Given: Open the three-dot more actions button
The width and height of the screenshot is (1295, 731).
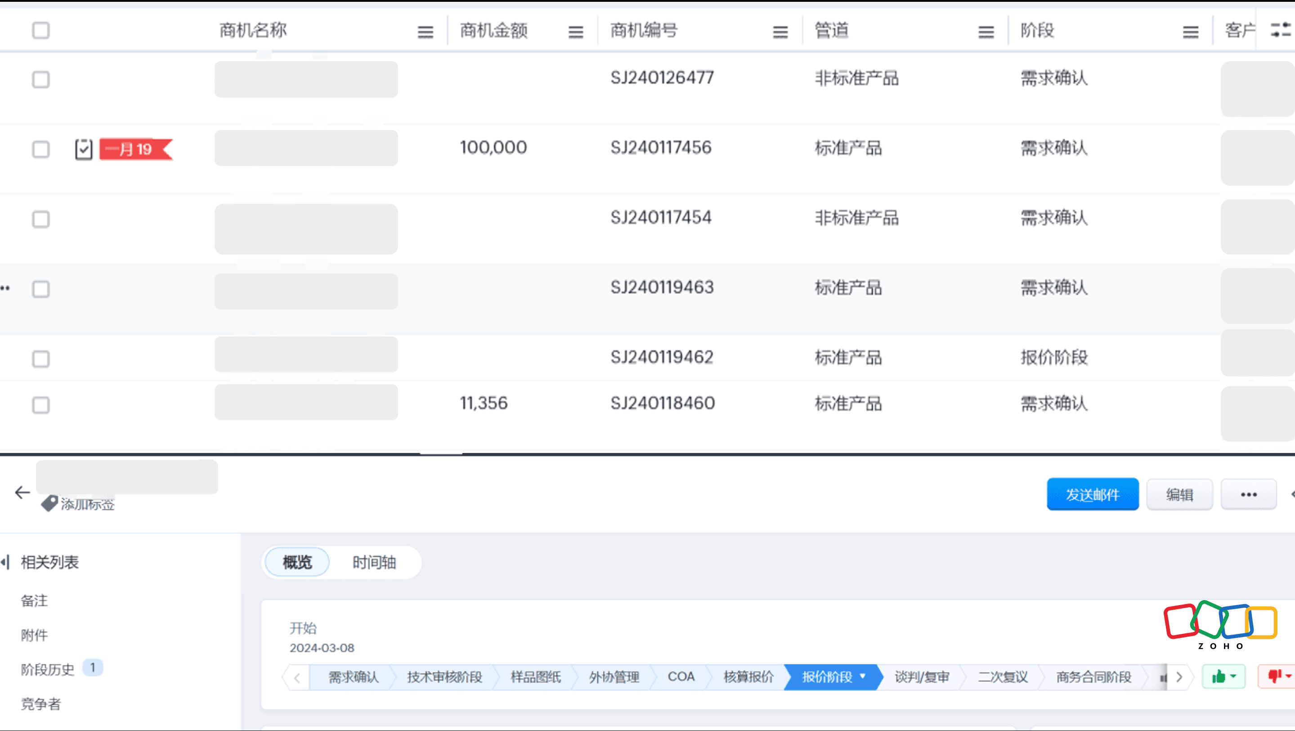Looking at the screenshot, I should click(x=1248, y=495).
